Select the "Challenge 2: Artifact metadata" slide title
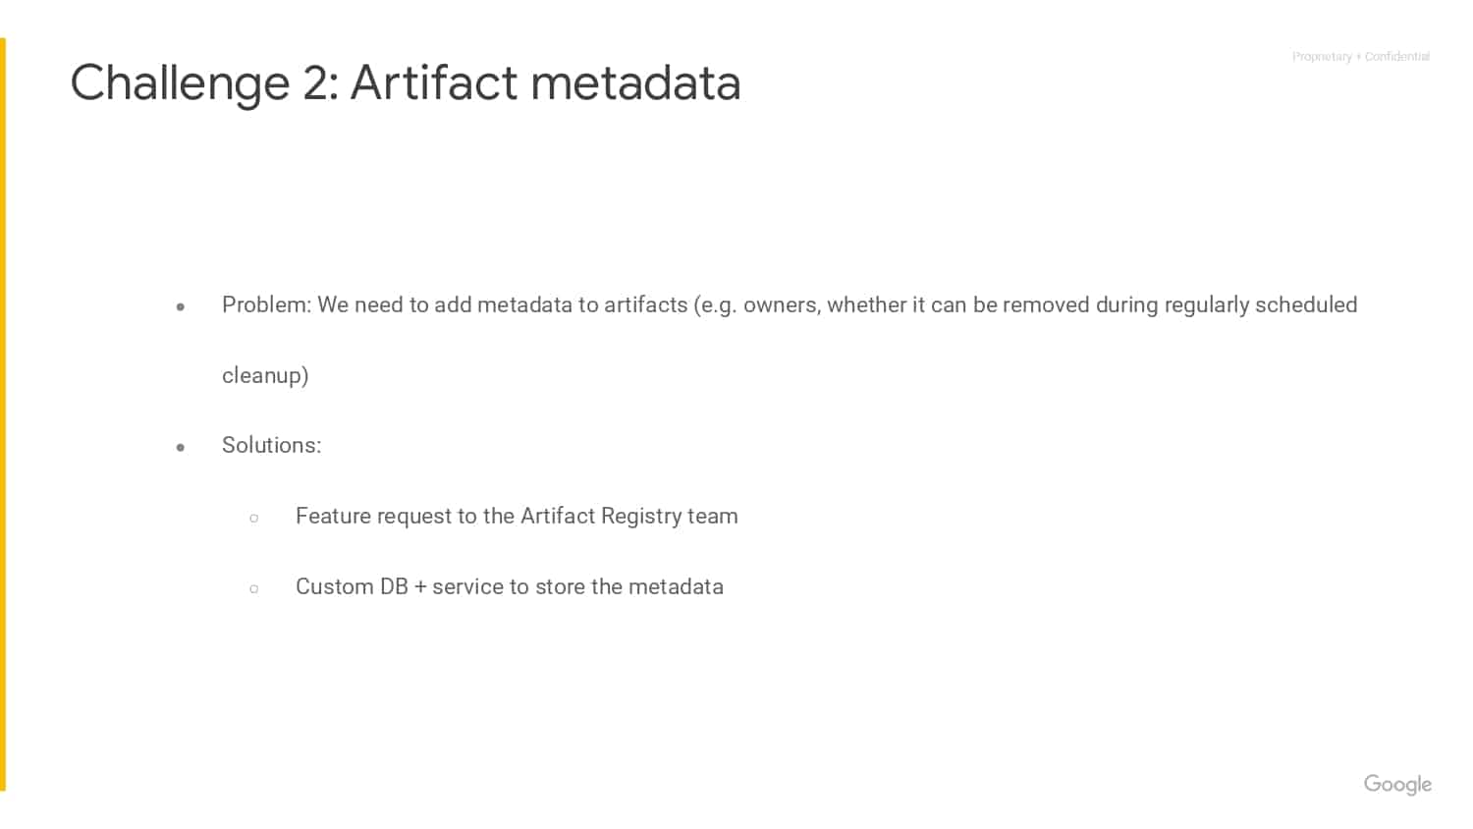This screenshot has height=829, width=1473. pyautogui.click(x=406, y=83)
